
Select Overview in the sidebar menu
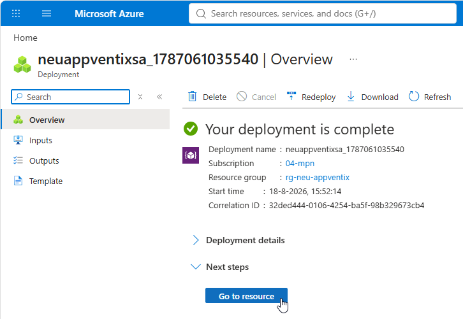pos(85,120)
